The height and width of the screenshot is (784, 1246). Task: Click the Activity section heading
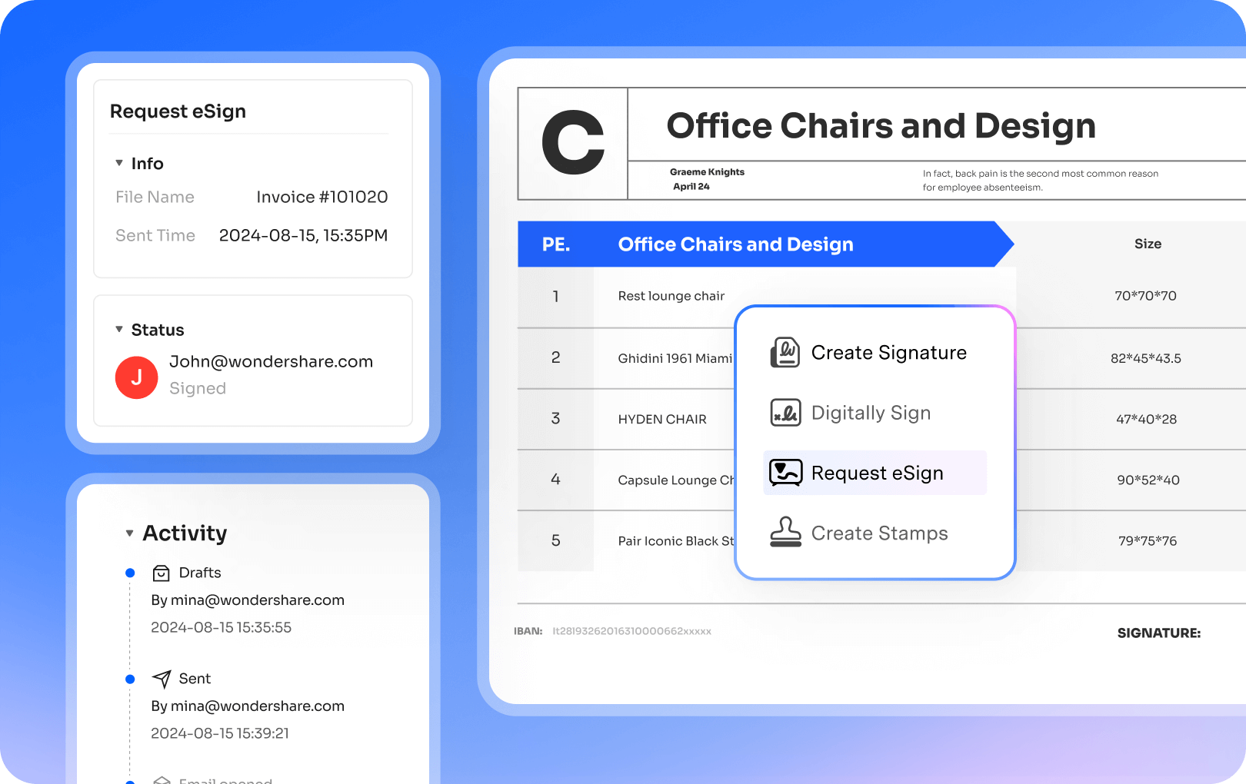pos(185,533)
